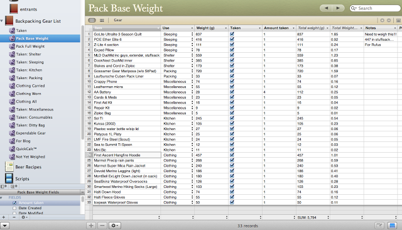Go to previous record with back arrow
Image resolution: width=402 pixels, height=230 pixels.
pyautogui.click(x=326, y=8)
